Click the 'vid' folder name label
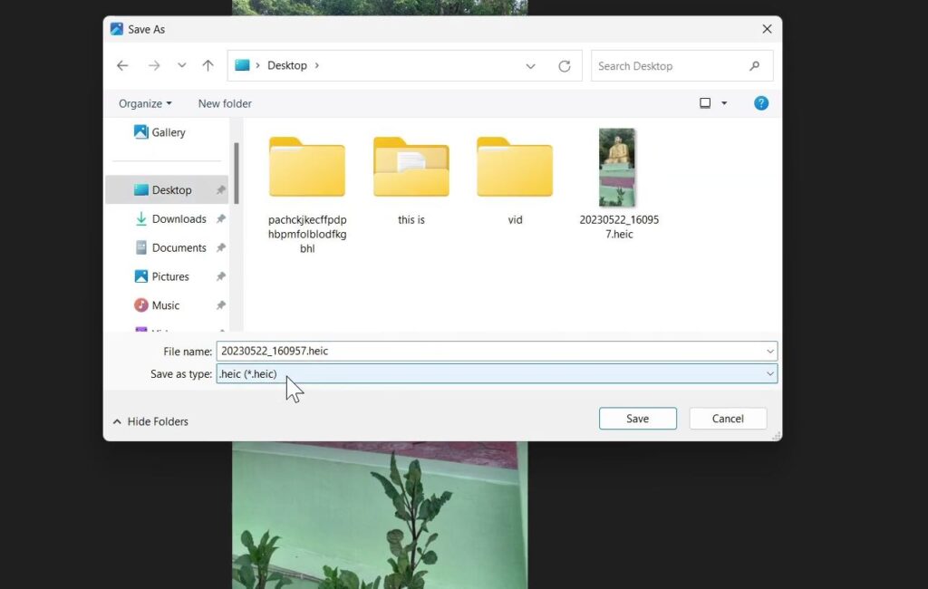 click(515, 219)
